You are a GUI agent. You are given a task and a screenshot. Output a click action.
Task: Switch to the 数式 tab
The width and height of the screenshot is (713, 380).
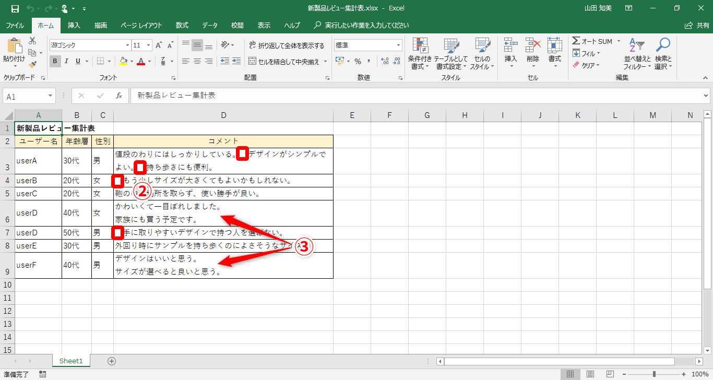182,25
